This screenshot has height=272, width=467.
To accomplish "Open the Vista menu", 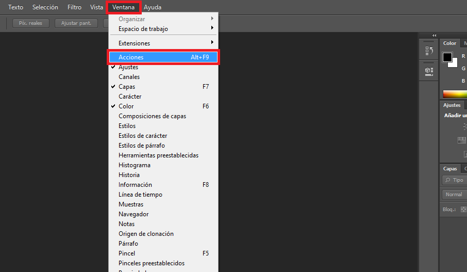I will point(96,7).
